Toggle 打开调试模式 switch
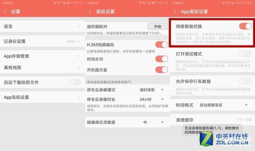 (x=245, y=54)
